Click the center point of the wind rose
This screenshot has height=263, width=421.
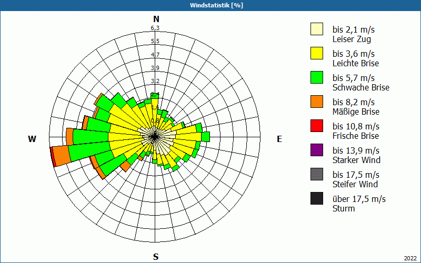pyautogui.click(x=155, y=137)
